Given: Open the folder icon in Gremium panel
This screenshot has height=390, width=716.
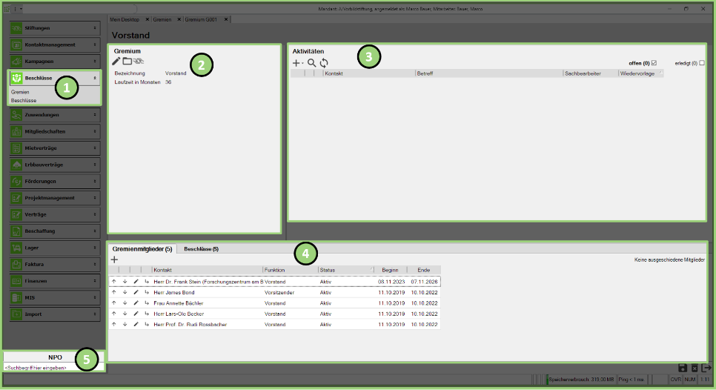Looking at the screenshot, I should pyautogui.click(x=127, y=62).
